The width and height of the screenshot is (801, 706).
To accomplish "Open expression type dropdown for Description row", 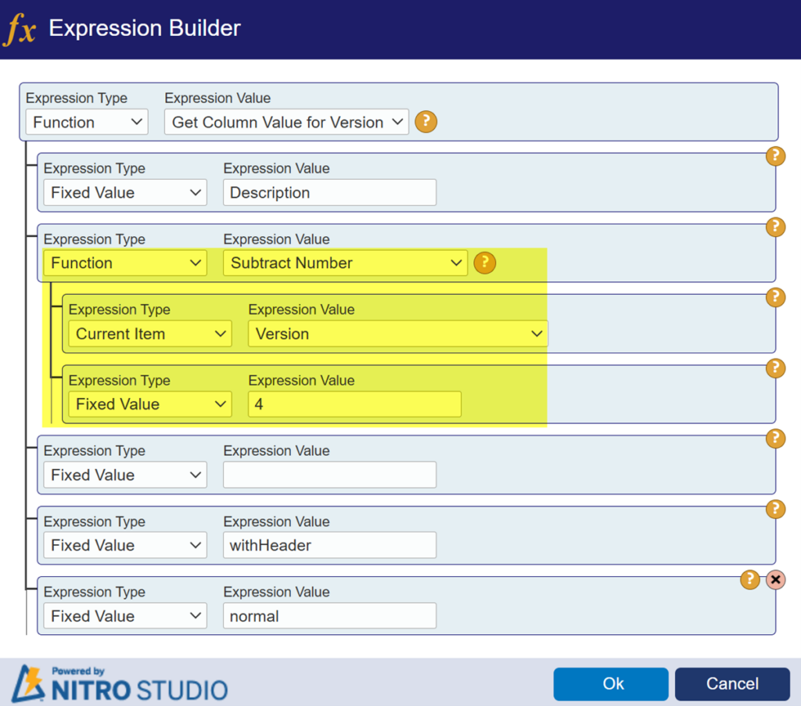I will click(x=125, y=192).
